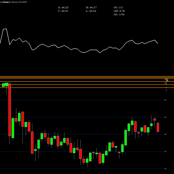Click the 33 price axis label
Image resolution: width=174 pixels, height=174 pixels.
click(165, 169)
